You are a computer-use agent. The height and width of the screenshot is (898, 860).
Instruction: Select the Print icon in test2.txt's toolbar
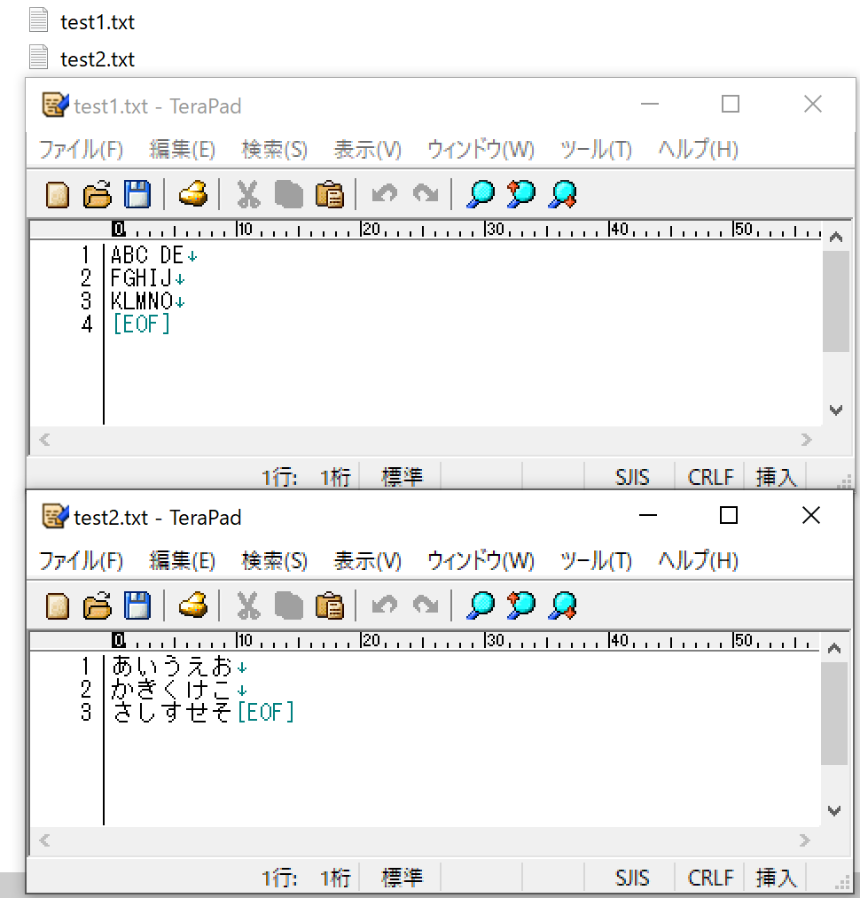pyautogui.click(x=192, y=605)
